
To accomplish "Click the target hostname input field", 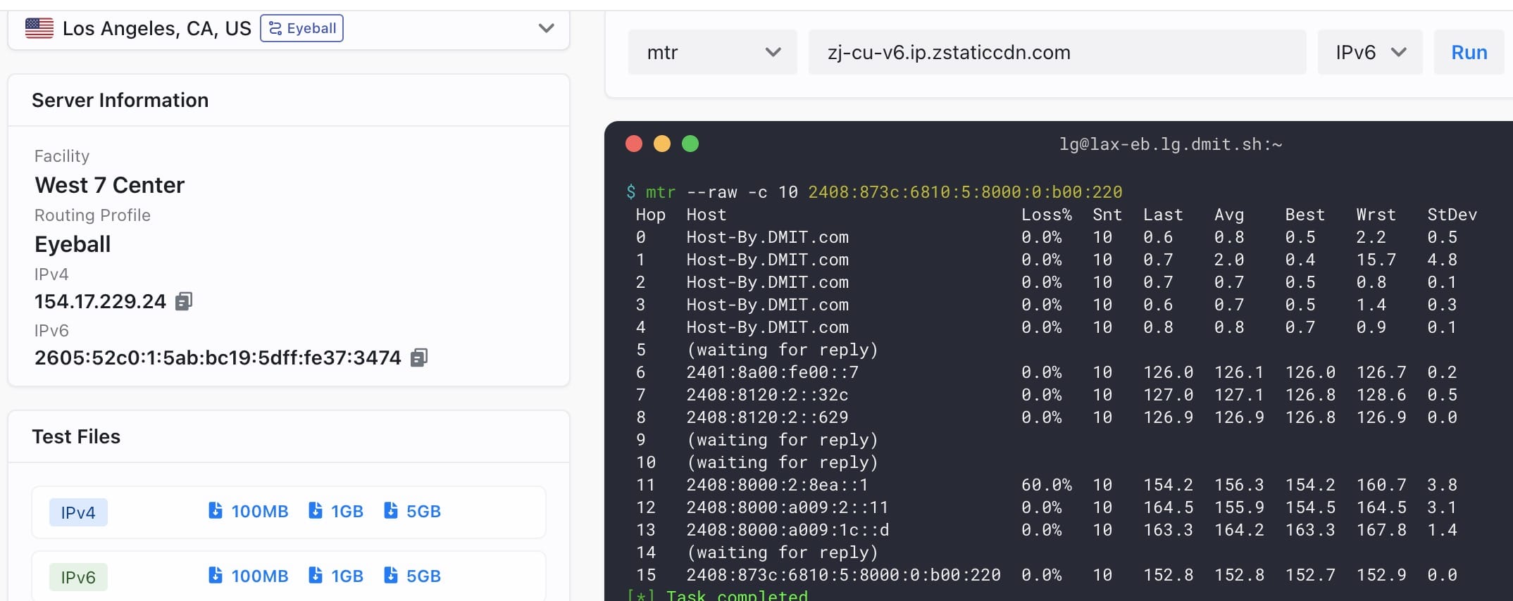I will pyautogui.click(x=1057, y=52).
